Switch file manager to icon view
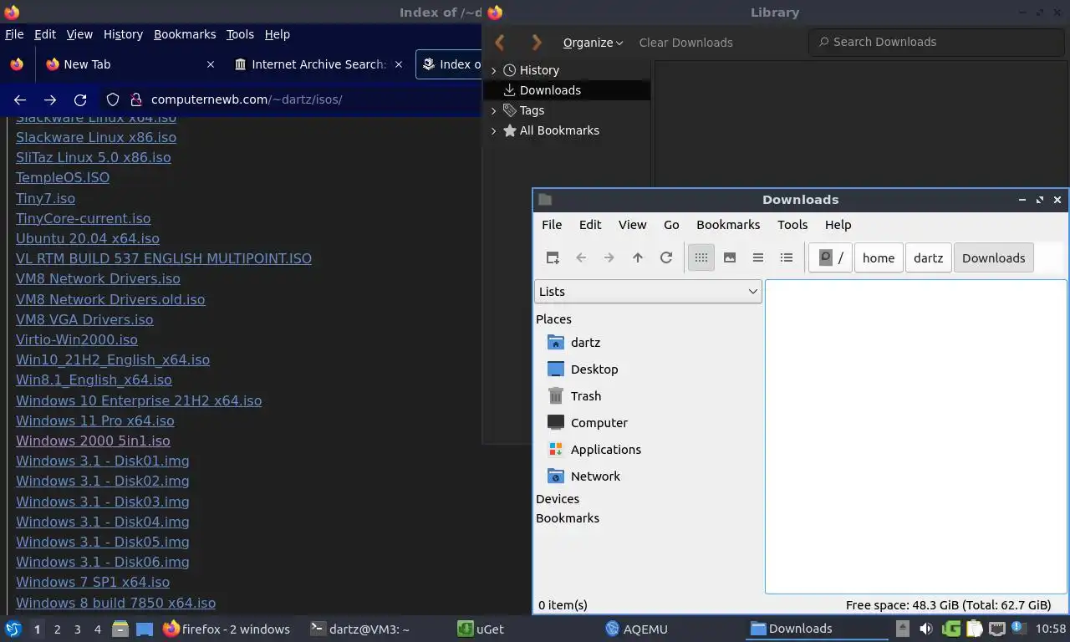The height and width of the screenshot is (642, 1070). (701, 257)
